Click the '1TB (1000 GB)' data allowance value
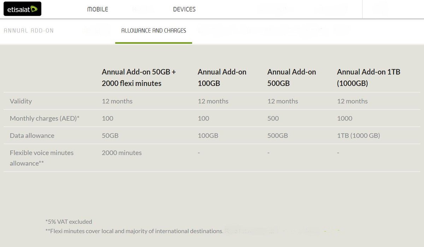 (359, 135)
